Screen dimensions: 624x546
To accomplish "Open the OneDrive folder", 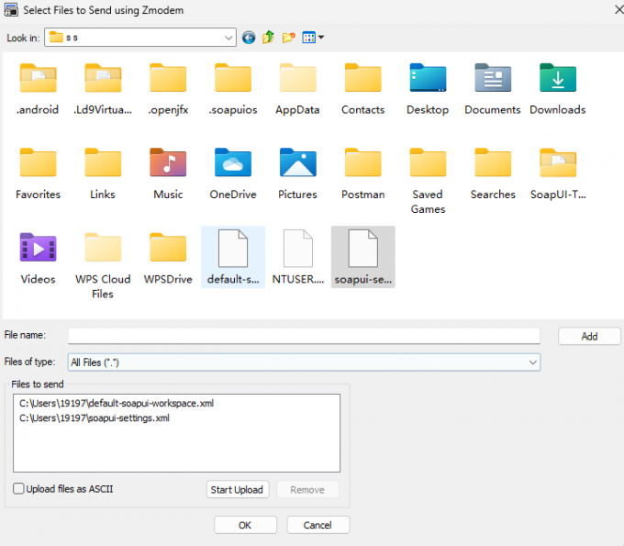I will 233,174.
